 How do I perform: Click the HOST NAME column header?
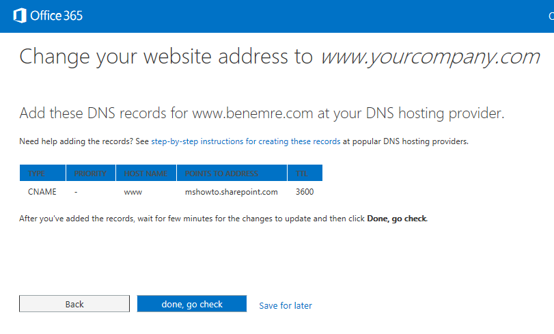point(146,173)
